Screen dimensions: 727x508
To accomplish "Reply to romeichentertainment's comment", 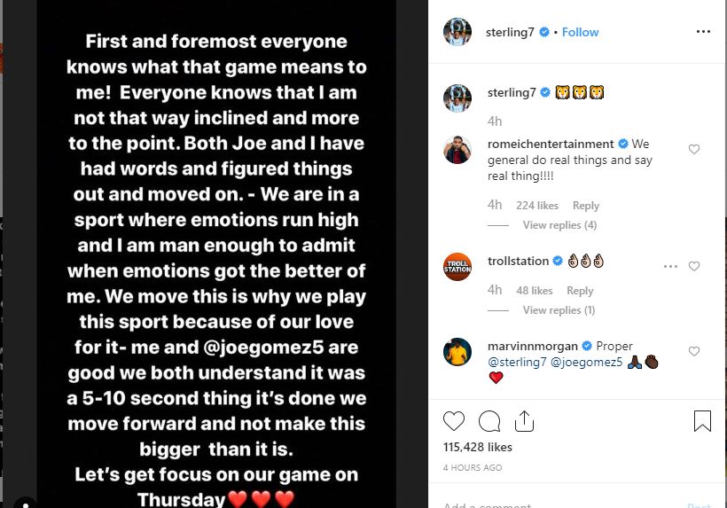I will [x=586, y=206].
